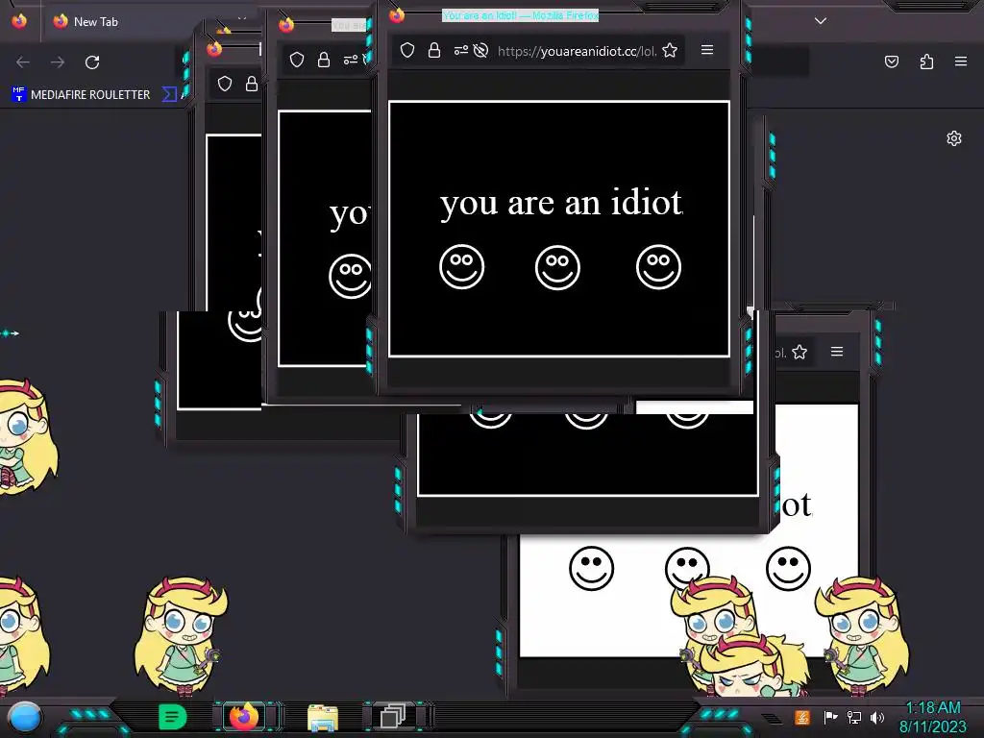
Task: Click permissions sliders icon in middle popup
Action: point(350,60)
